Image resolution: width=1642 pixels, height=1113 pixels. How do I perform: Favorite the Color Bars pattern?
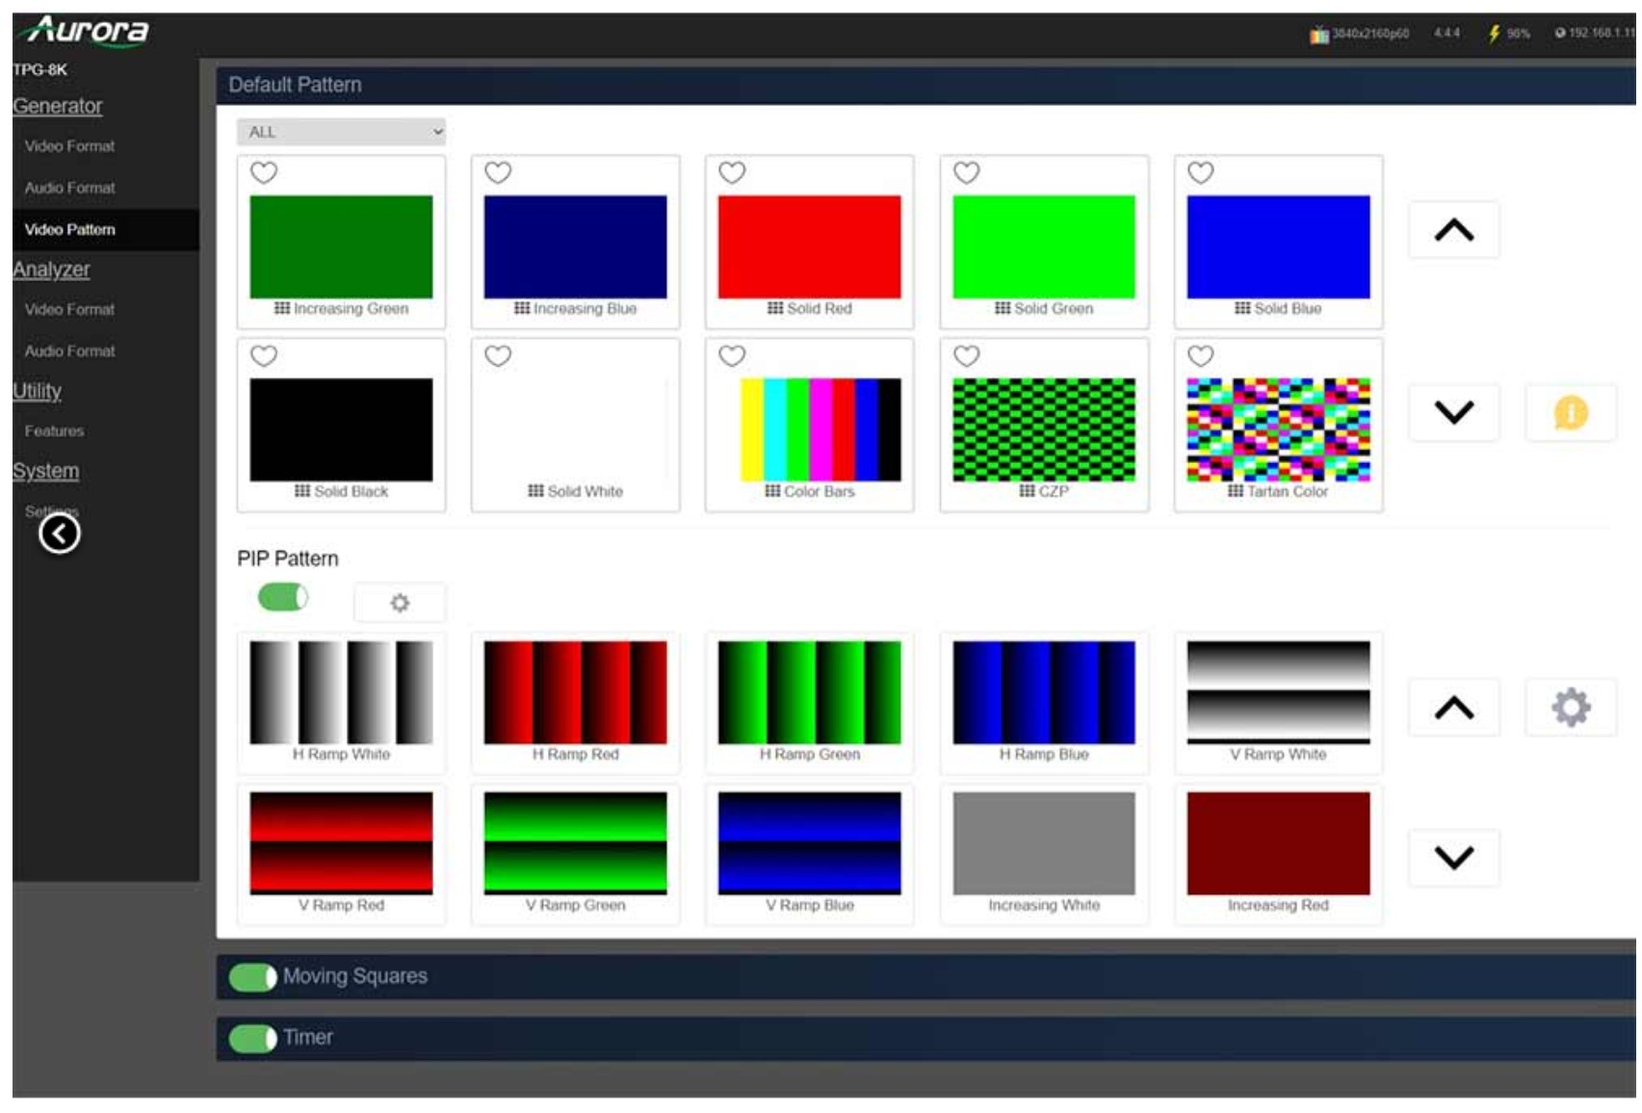[732, 355]
